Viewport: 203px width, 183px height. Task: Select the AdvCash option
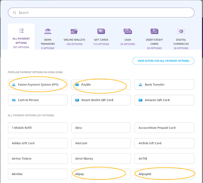101,143
